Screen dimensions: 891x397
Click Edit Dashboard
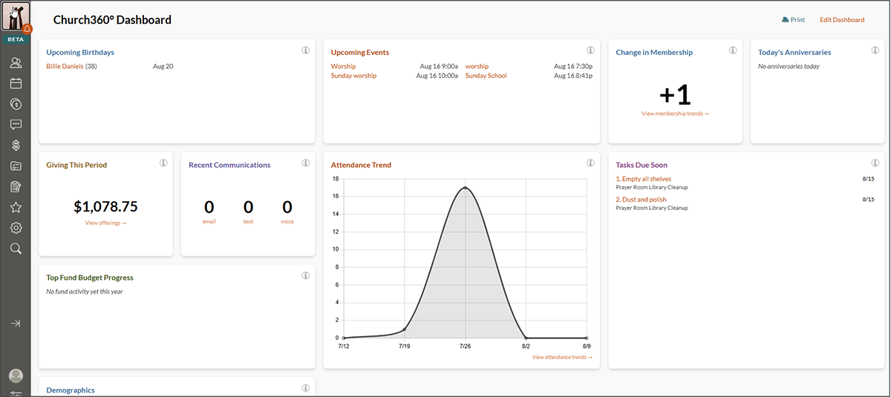pyautogui.click(x=842, y=20)
